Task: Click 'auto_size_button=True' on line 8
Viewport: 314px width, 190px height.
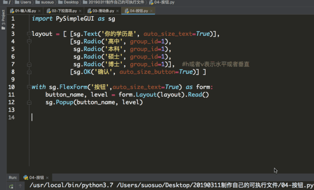Action: 156,72
